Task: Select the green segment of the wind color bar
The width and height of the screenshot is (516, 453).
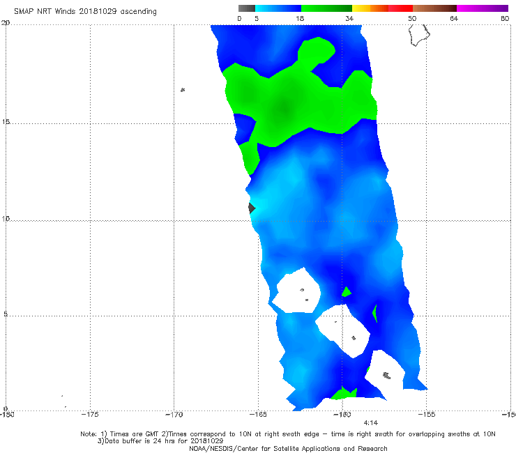Action: (326, 8)
